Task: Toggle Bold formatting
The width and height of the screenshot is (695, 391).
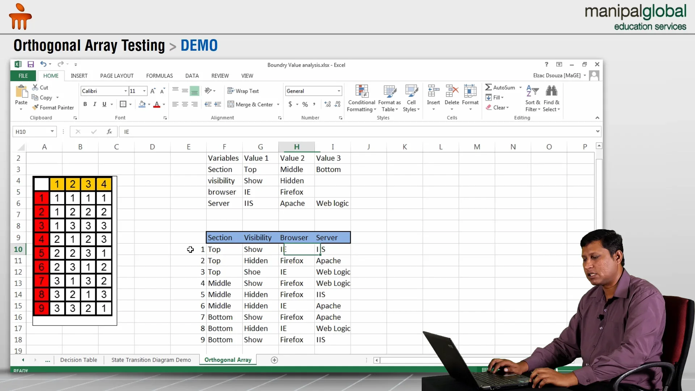Action: [85, 104]
